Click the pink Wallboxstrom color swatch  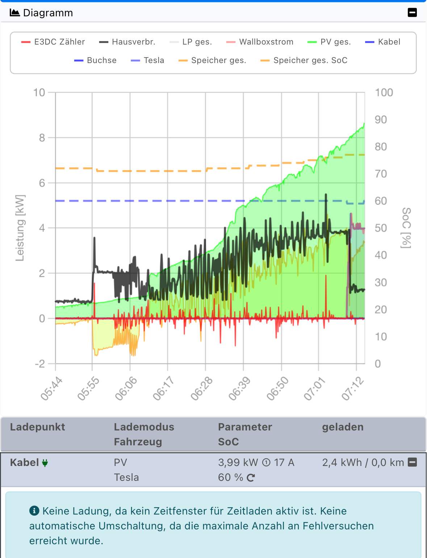[x=231, y=42]
